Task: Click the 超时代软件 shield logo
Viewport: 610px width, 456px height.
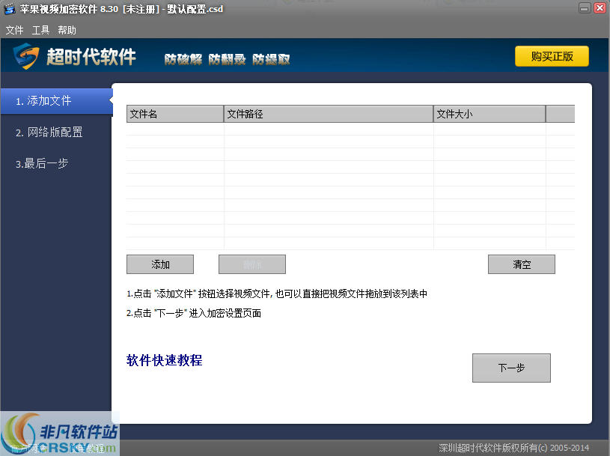Action: tap(26, 56)
